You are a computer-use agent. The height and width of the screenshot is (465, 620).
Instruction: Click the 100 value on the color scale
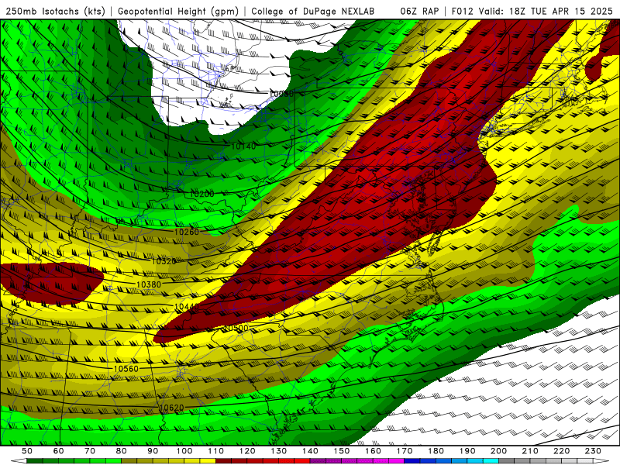[x=184, y=451]
